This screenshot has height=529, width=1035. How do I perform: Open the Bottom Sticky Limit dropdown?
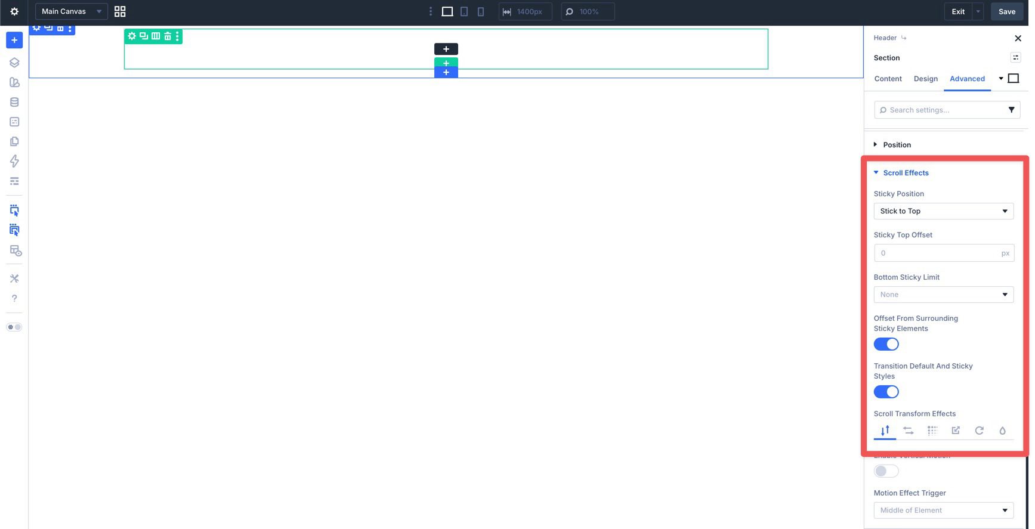point(943,295)
